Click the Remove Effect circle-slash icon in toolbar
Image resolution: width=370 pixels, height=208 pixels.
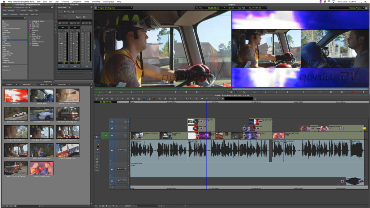[175, 99]
